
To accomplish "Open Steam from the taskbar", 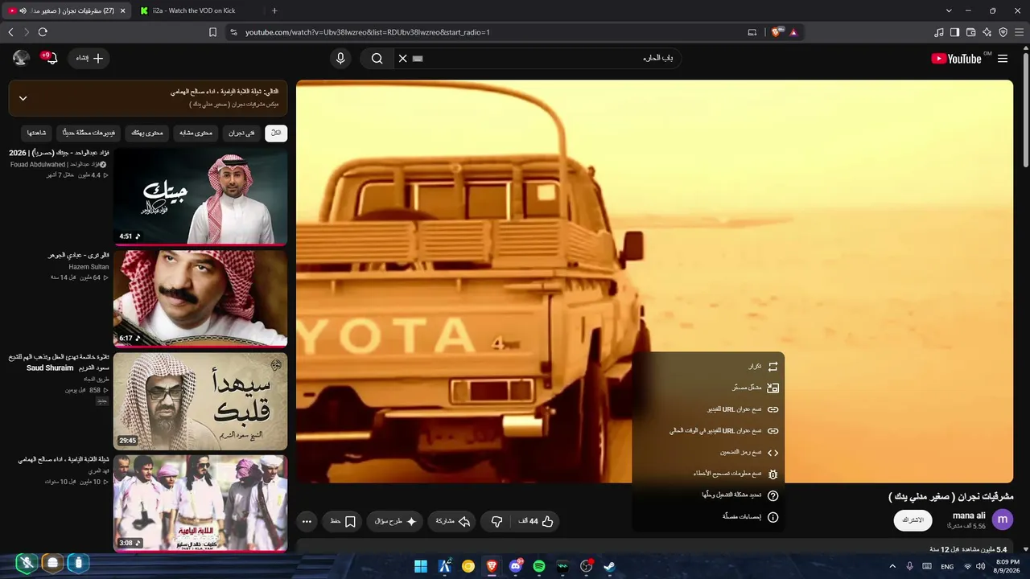I will pos(610,566).
